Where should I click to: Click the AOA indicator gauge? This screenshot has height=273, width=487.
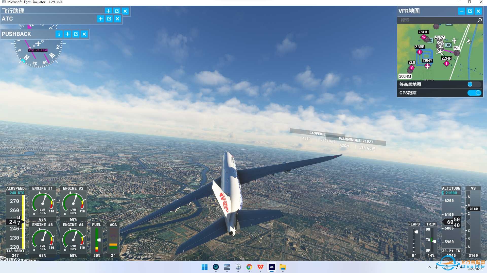113,240
